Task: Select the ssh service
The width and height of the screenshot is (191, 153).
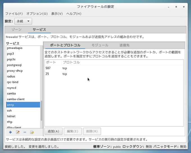Action: click(x=23, y=110)
